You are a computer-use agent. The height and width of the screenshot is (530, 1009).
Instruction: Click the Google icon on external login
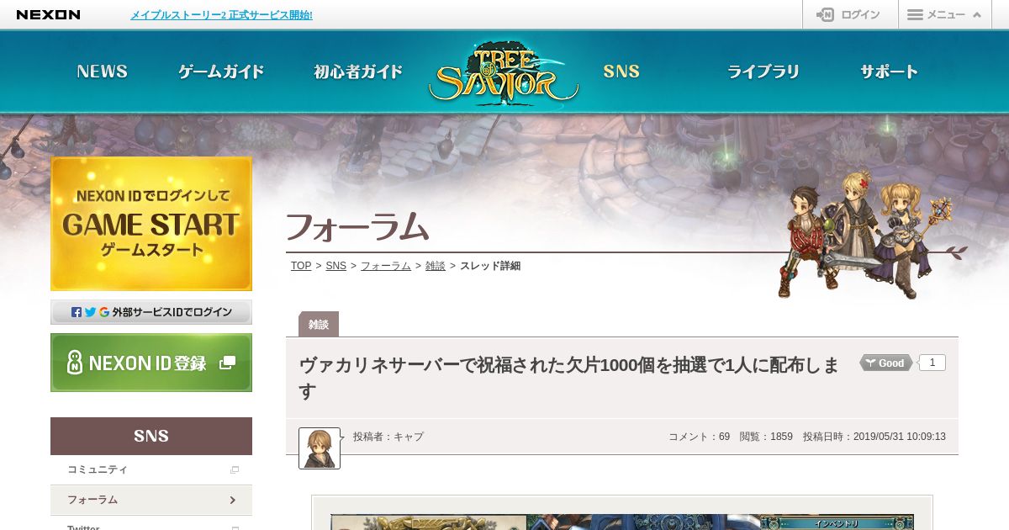104,312
